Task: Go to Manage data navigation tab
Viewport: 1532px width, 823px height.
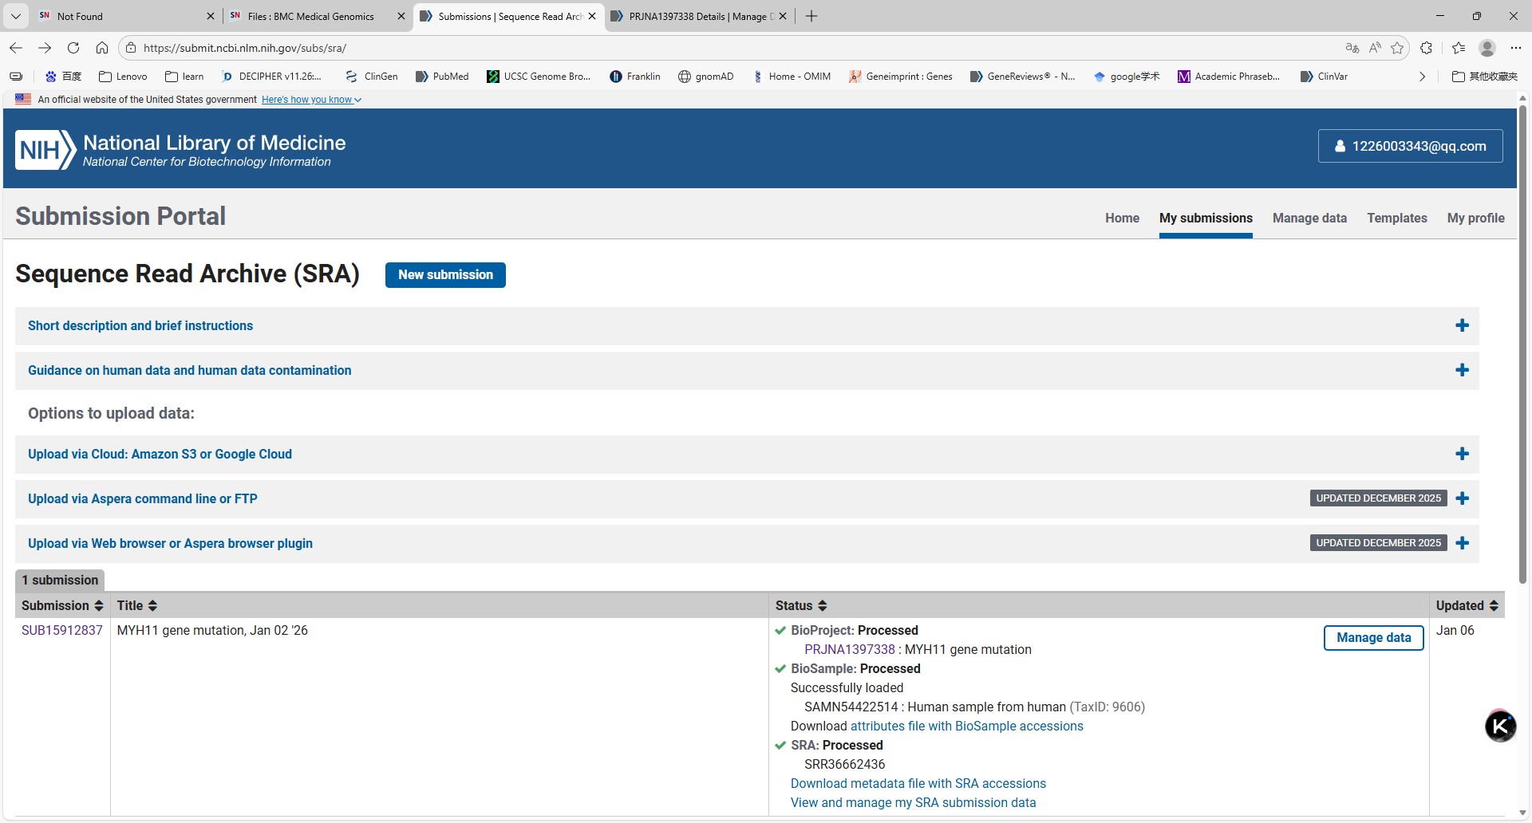Action: pos(1309,218)
